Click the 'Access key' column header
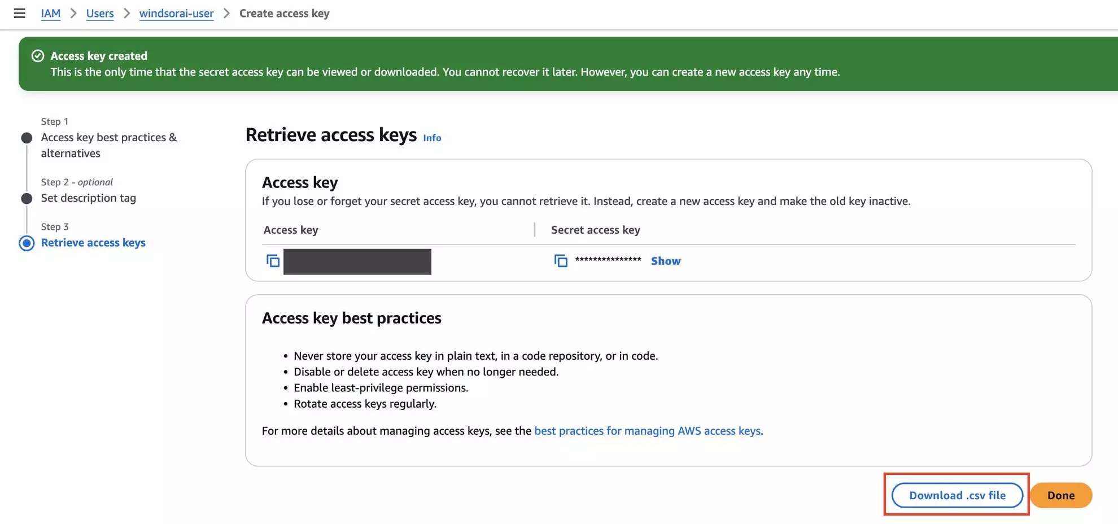 click(291, 230)
